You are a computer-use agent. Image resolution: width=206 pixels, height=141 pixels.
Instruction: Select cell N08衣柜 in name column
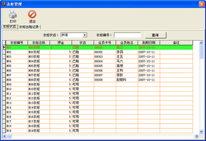[39, 80]
